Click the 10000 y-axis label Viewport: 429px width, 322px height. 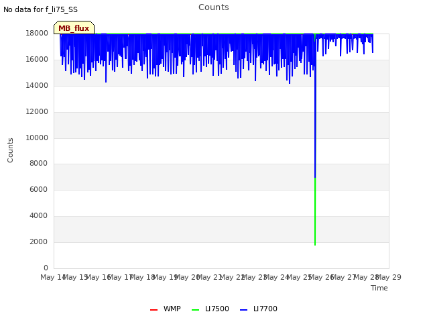(x=37, y=138)
